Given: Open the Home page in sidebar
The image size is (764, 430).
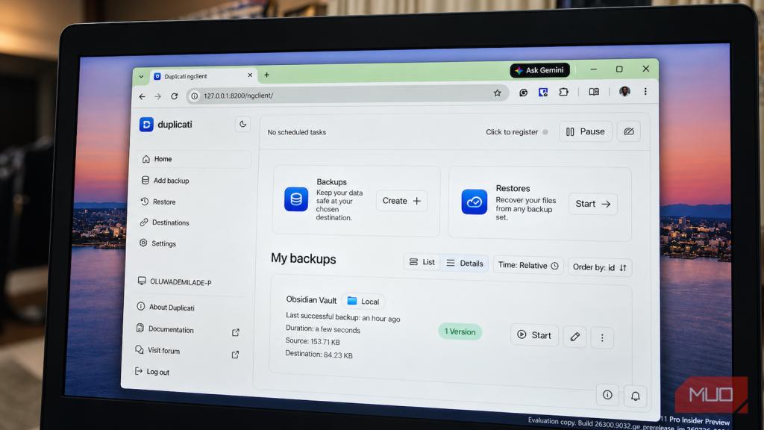Looking at the screenshot, I should [194, 159].
